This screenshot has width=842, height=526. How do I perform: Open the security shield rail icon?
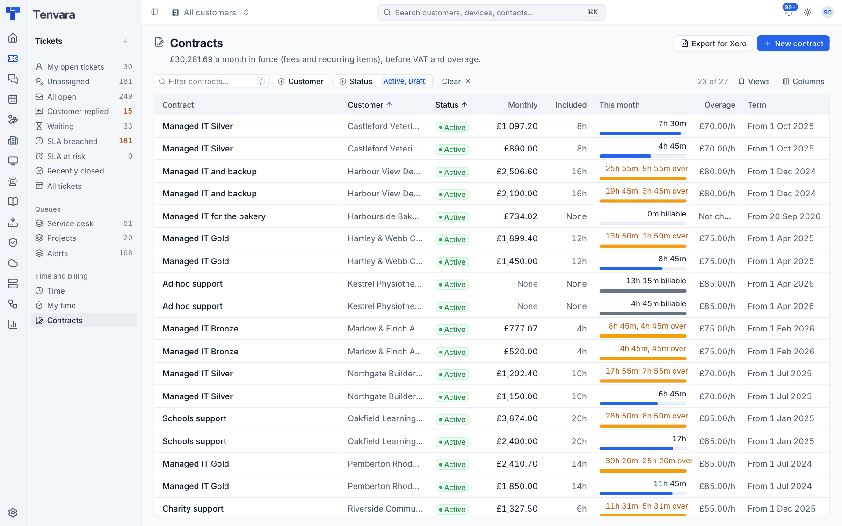click(13, 242)
